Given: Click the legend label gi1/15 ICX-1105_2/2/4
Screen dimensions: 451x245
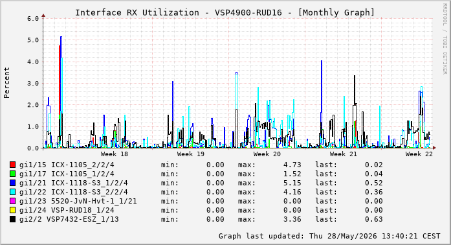Looking at the screenshot, I should coord(67,165).
